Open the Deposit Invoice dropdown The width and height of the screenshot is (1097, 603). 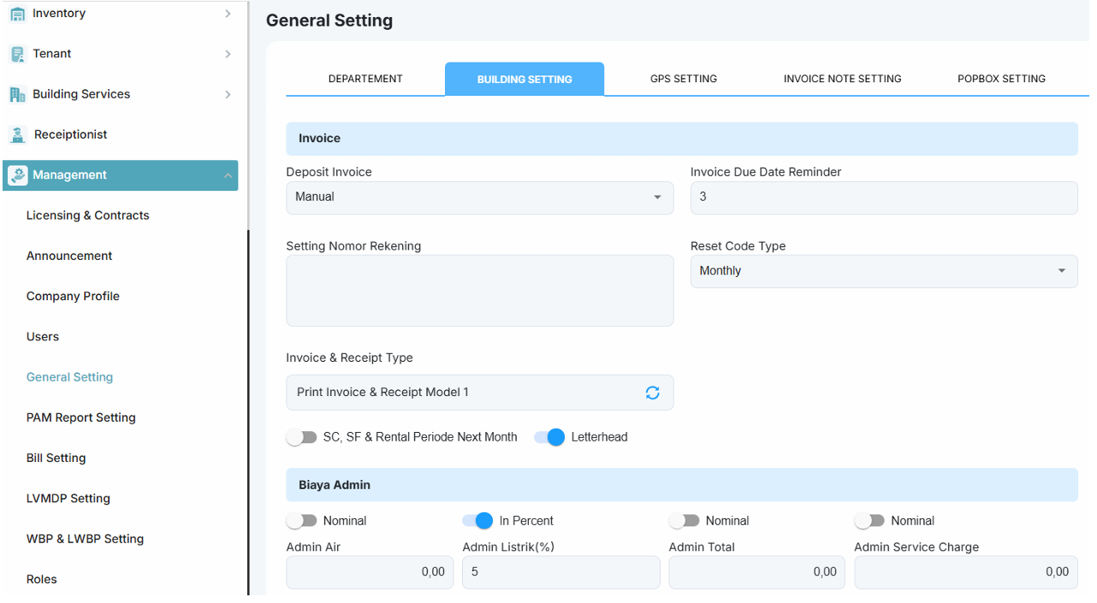(480, 198)
